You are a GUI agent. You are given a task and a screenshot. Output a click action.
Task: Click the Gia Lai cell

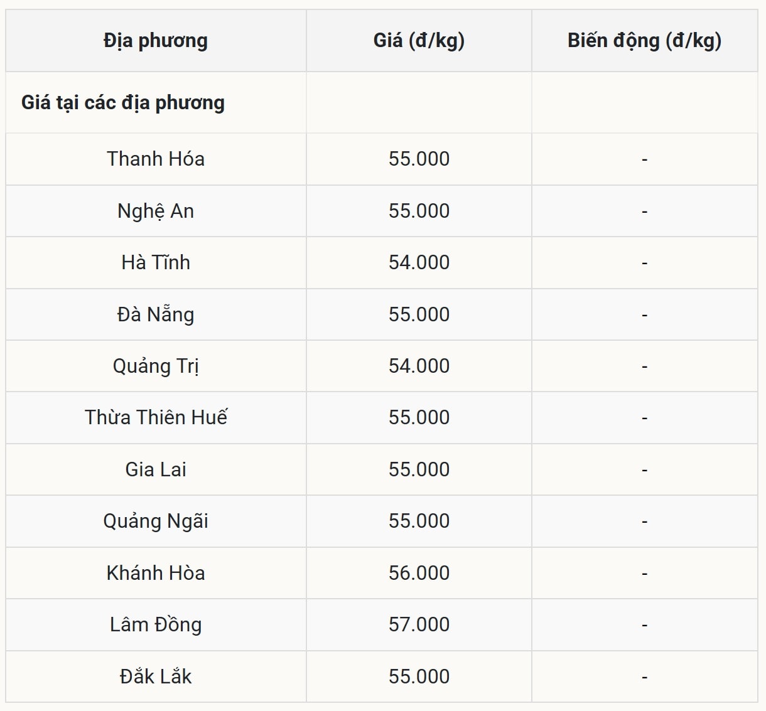[156, 469]
